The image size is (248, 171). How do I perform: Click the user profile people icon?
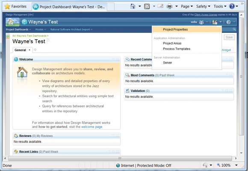[x=201, y=22]
